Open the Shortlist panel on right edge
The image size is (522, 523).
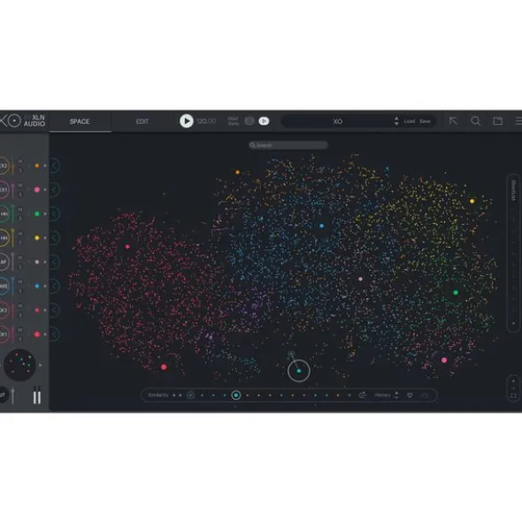[x=514, y=253]
